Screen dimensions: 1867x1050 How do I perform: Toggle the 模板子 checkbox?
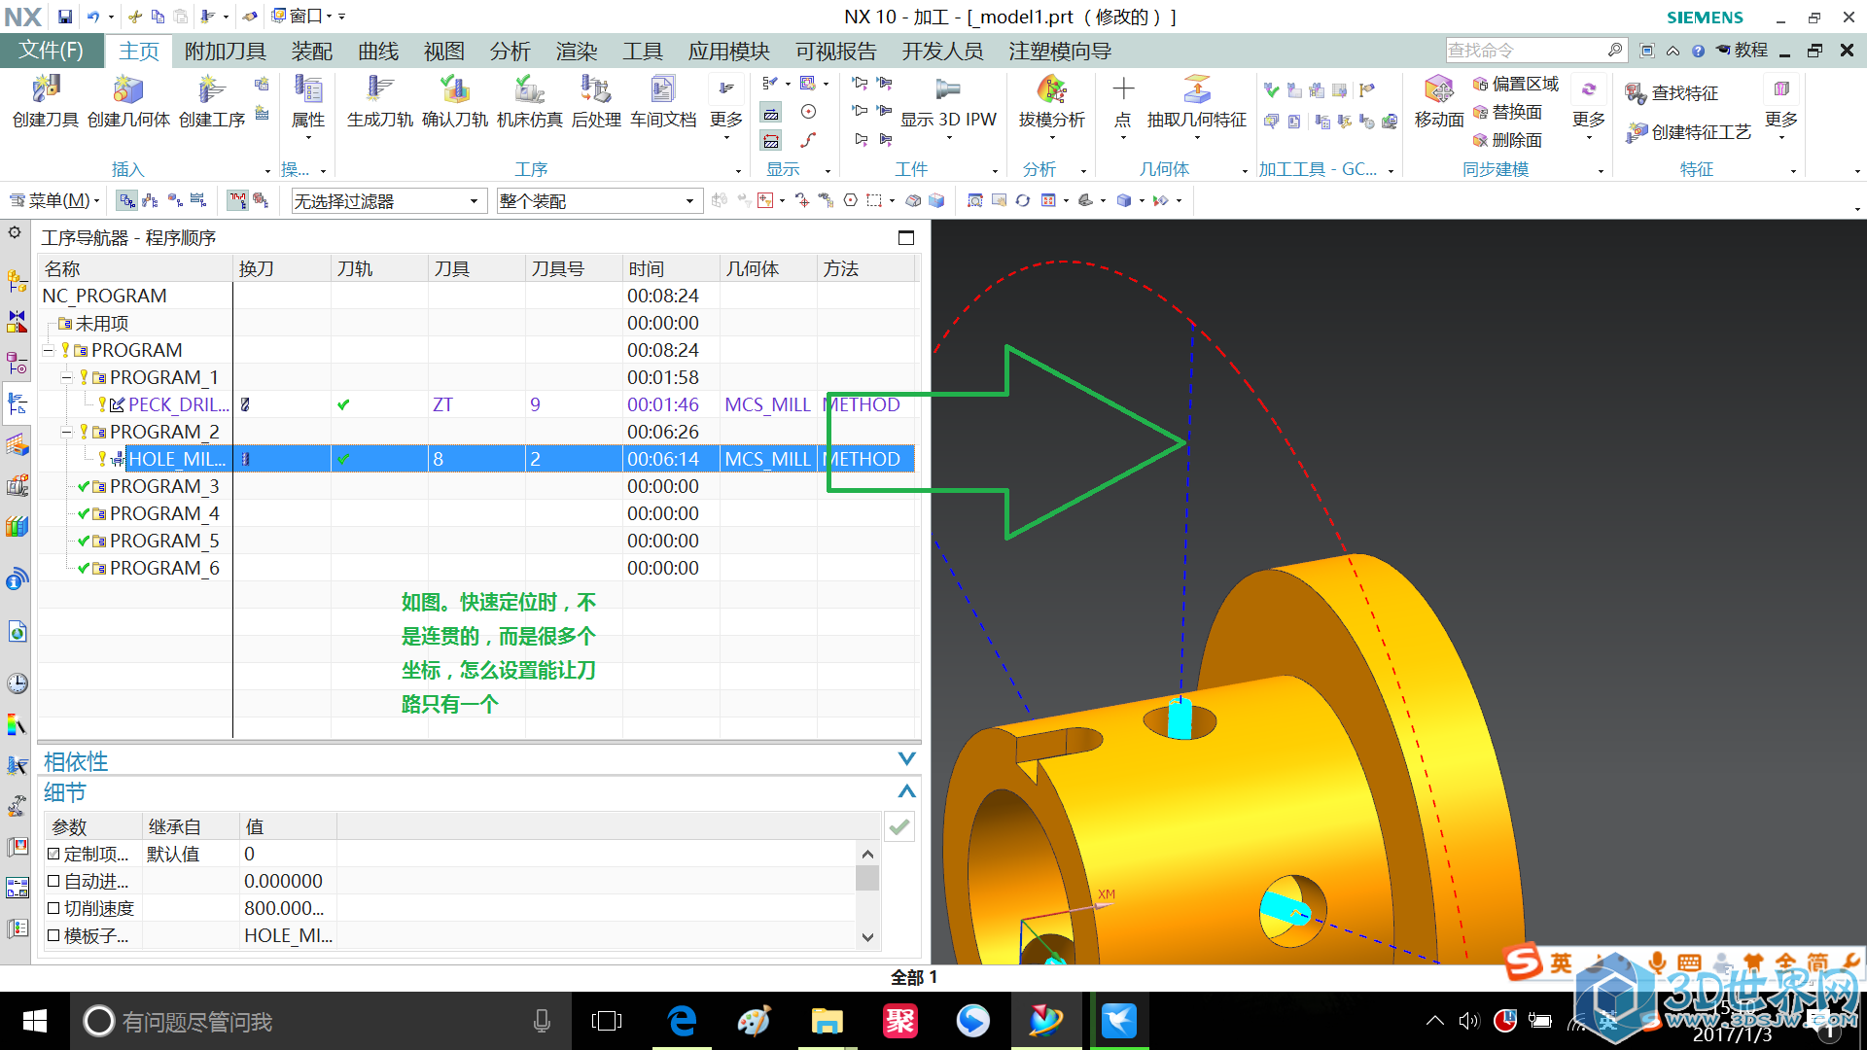click(x=54, y=935)
